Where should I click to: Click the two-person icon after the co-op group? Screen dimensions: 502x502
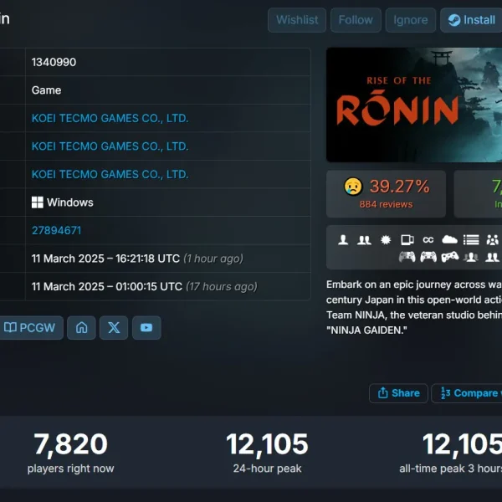click(x=492, y=257)
